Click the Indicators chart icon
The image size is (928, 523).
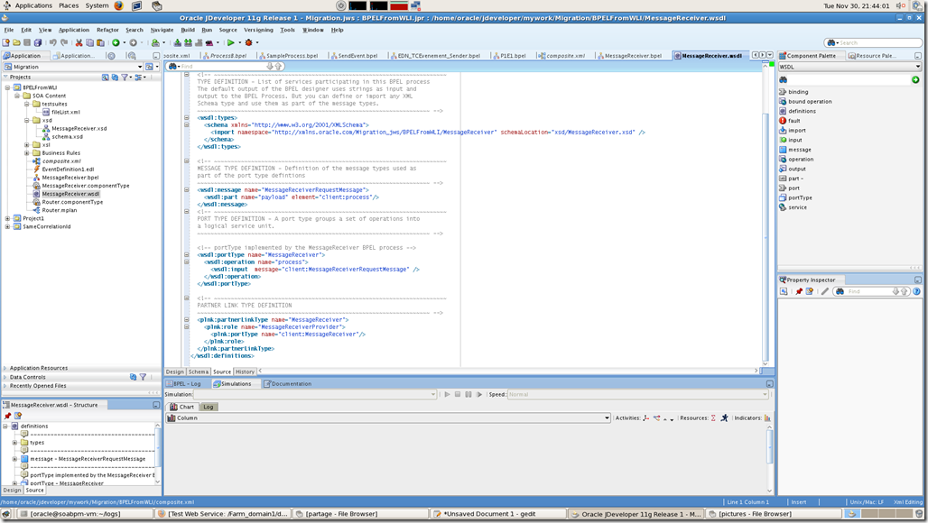pos(767,417)
